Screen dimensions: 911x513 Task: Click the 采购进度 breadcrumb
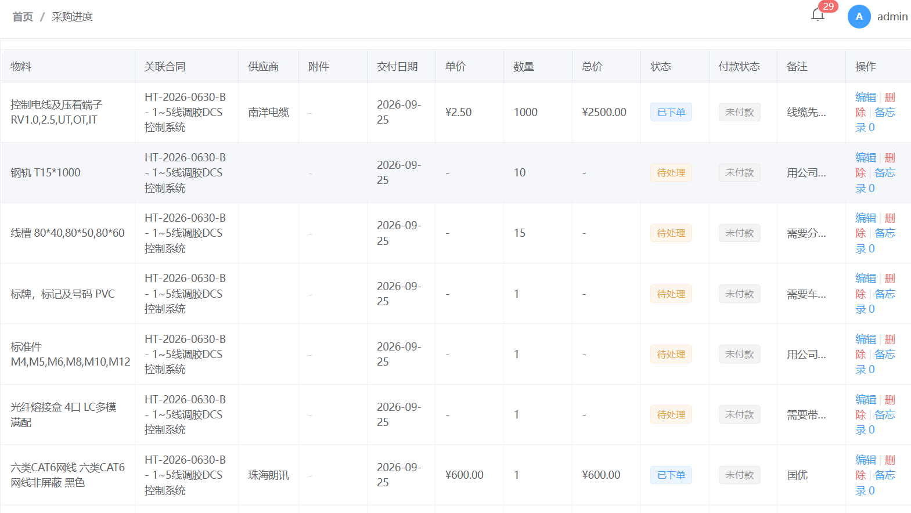(x=72, y=17)
